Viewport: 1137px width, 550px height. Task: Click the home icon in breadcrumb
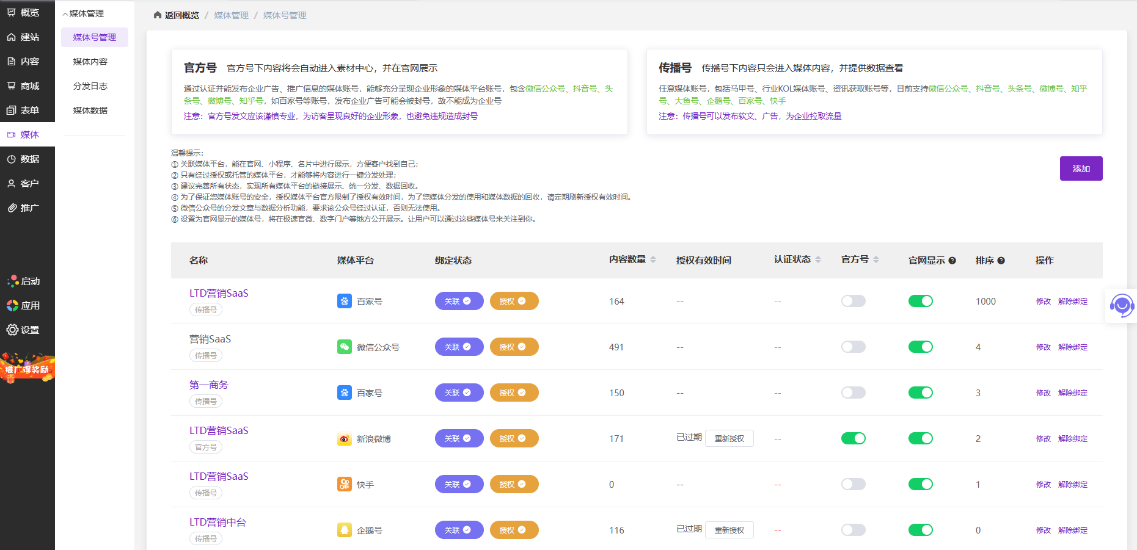(158, 15)
